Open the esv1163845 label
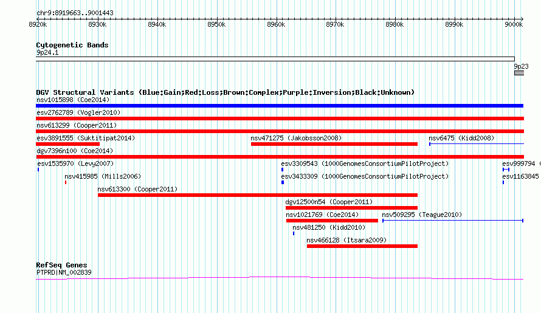541x313 pixels. click(x=520, y=176)
